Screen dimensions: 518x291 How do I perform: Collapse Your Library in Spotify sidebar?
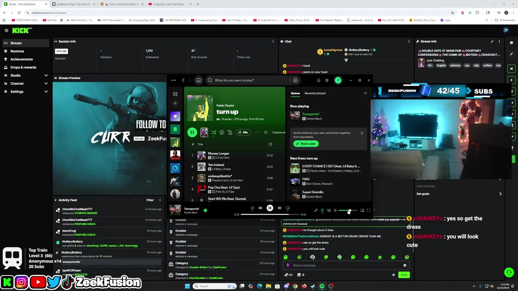click(175, 94)
